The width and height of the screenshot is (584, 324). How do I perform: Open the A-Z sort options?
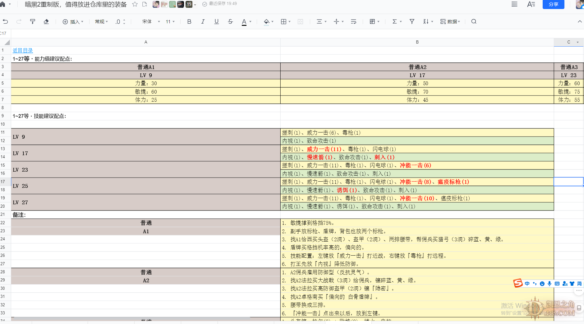click(x=428, y=21)
